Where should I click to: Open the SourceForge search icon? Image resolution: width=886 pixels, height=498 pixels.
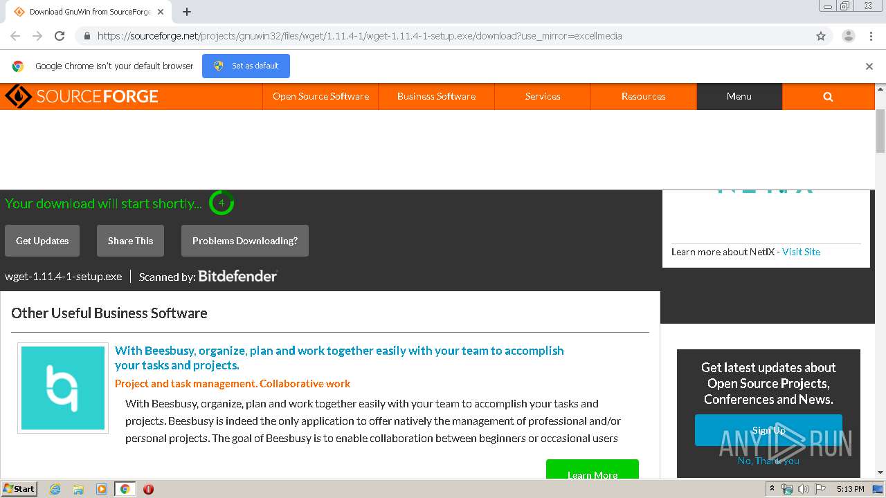(x=828, y=97)
